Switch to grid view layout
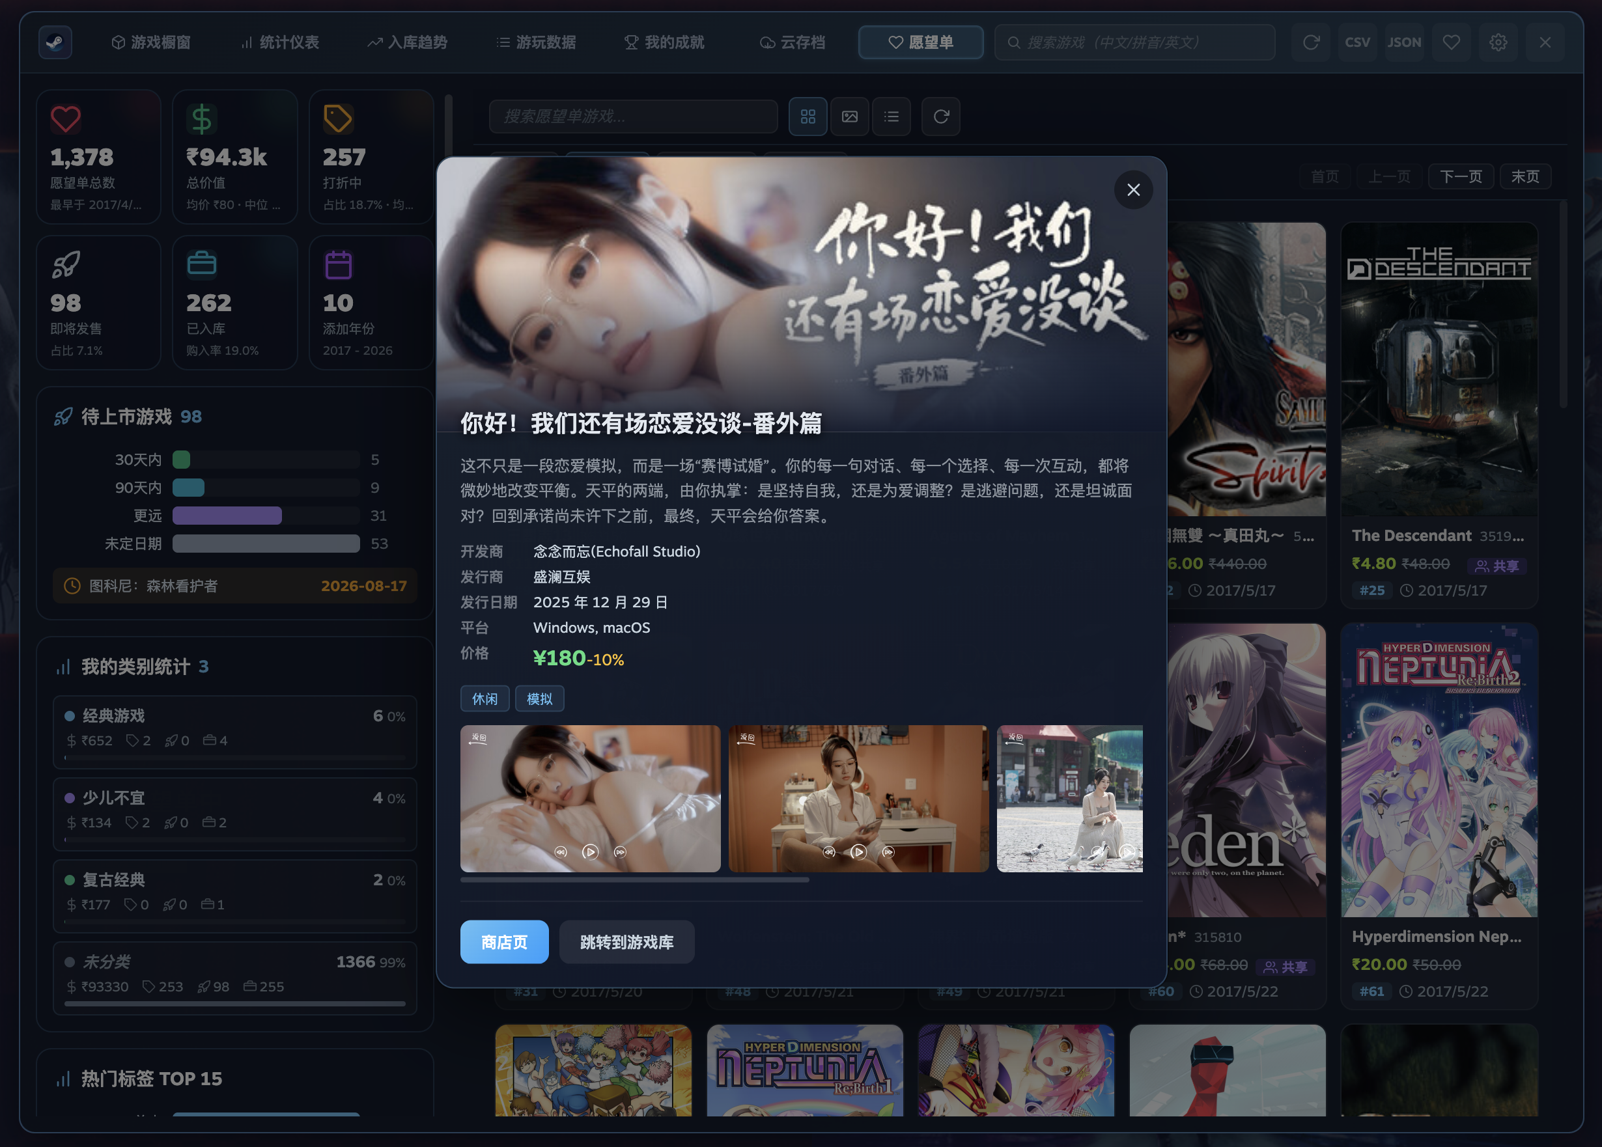Image resolution: width=1602 pixels, height=1147 pixels. (808, 117)
